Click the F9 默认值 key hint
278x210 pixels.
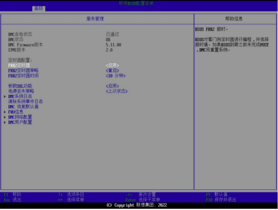(x=216, y=194)
